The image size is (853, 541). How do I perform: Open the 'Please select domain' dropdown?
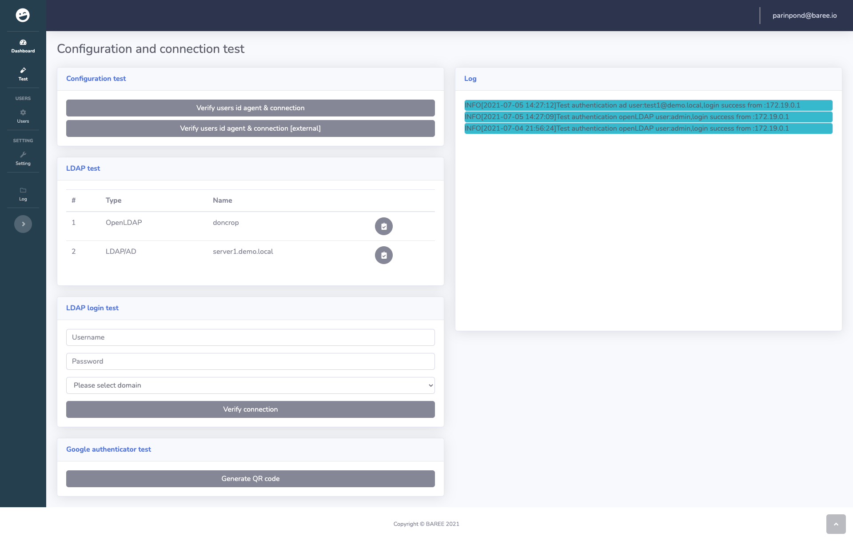[250, 385]
